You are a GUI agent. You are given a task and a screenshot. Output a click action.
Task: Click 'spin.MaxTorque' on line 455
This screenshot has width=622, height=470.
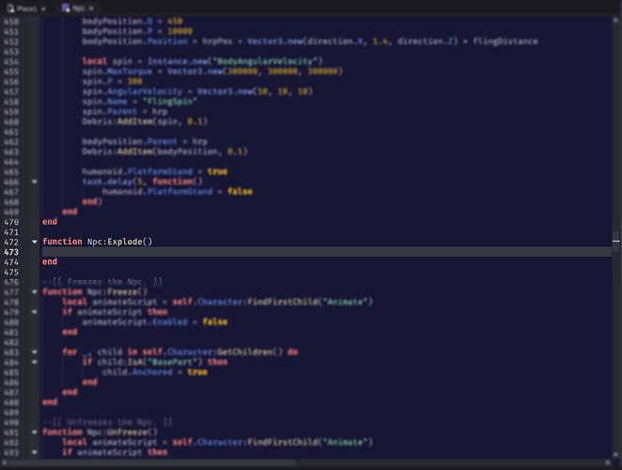point(117,71)
